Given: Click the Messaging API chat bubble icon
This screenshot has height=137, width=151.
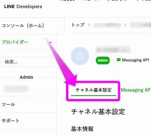Looking at the screenshot, I should [x=119, y=60].
